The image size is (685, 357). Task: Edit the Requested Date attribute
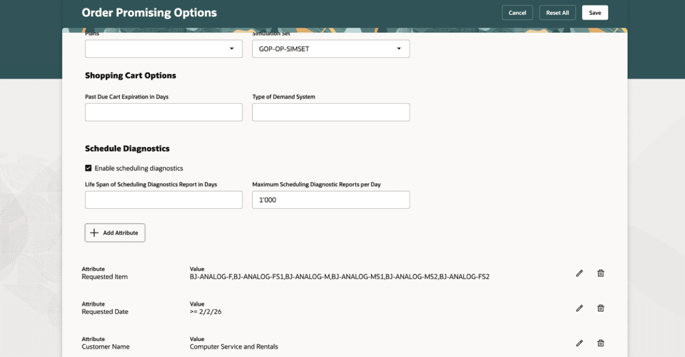point(579,308)
